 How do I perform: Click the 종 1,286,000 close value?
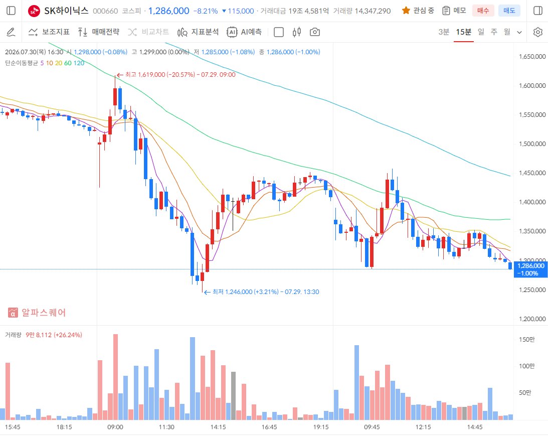289,52
